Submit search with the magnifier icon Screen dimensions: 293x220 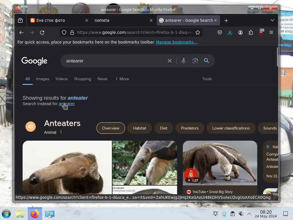tap(206, 61)
